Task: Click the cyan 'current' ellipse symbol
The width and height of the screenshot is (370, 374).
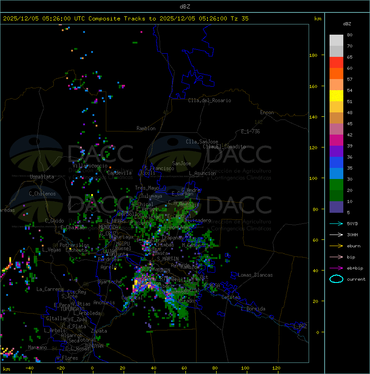Action: (336, 279)
